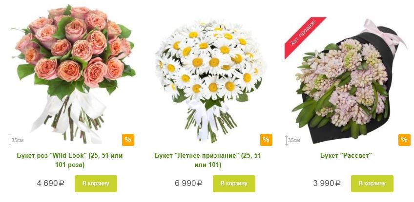This screenshot has height=202, width=414.
Task: Select the 35см size label under Wild Look
Action: 18,140
